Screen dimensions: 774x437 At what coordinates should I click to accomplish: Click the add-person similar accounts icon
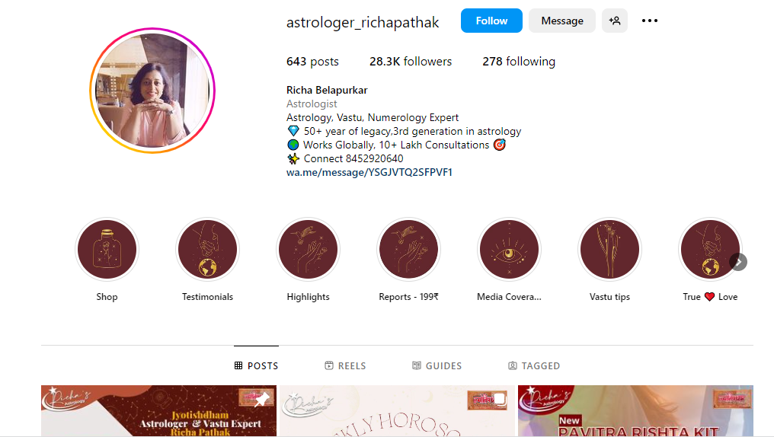coord(615,21)
